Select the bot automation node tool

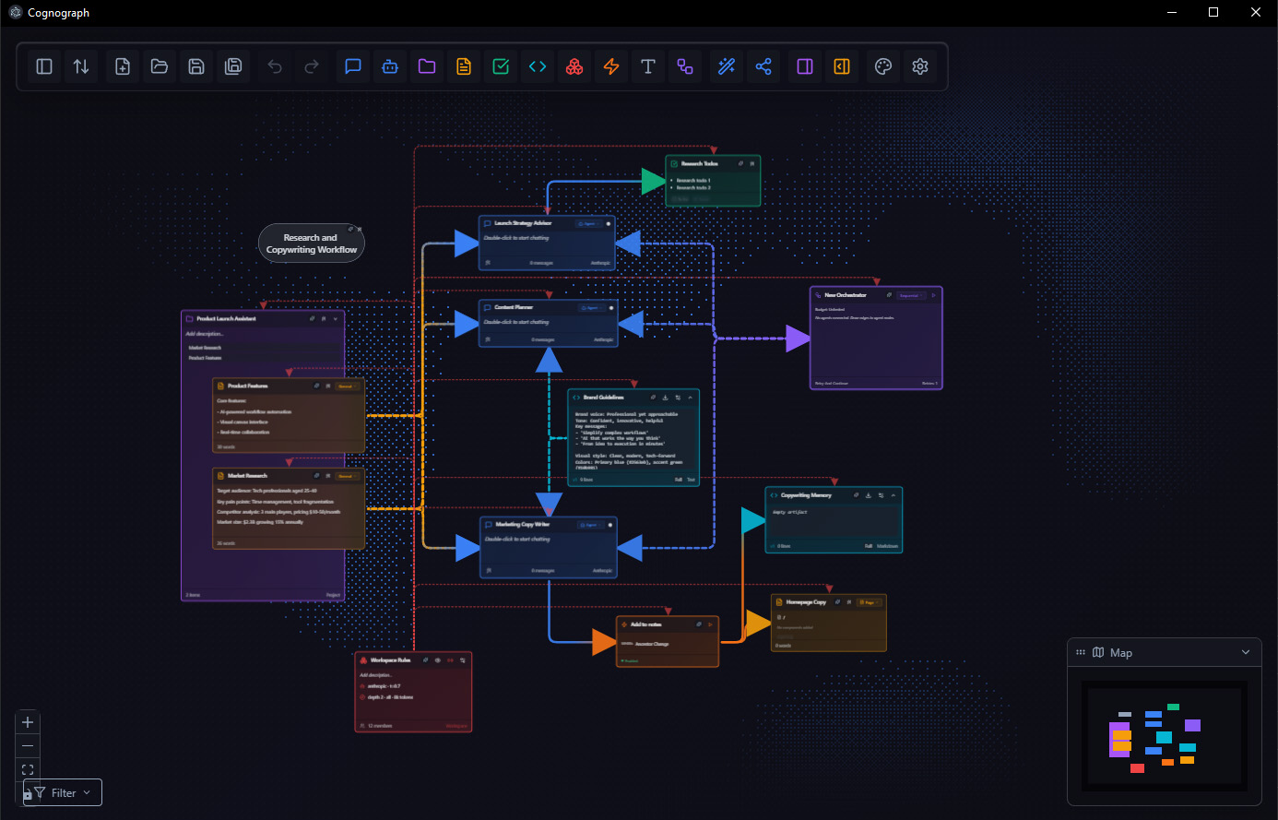click(x=389, y=65)
